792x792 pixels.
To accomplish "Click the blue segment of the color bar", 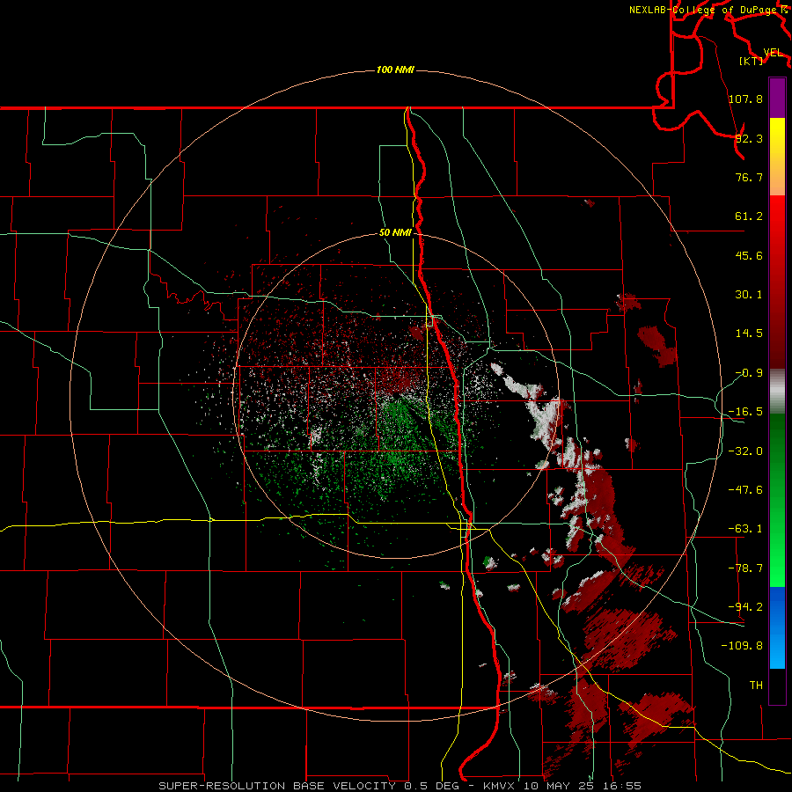I will click(x=777, y=627).
